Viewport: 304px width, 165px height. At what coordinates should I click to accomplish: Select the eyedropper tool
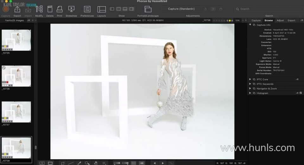coord(79,163)
